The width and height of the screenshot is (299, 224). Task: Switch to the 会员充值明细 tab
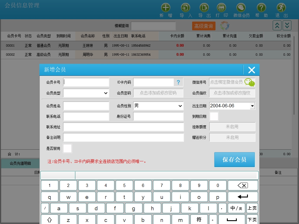click(20, 163)
